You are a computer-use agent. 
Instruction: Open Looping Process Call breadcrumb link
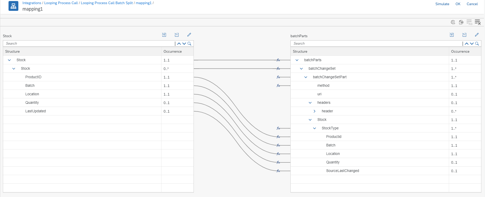point(61,3)
